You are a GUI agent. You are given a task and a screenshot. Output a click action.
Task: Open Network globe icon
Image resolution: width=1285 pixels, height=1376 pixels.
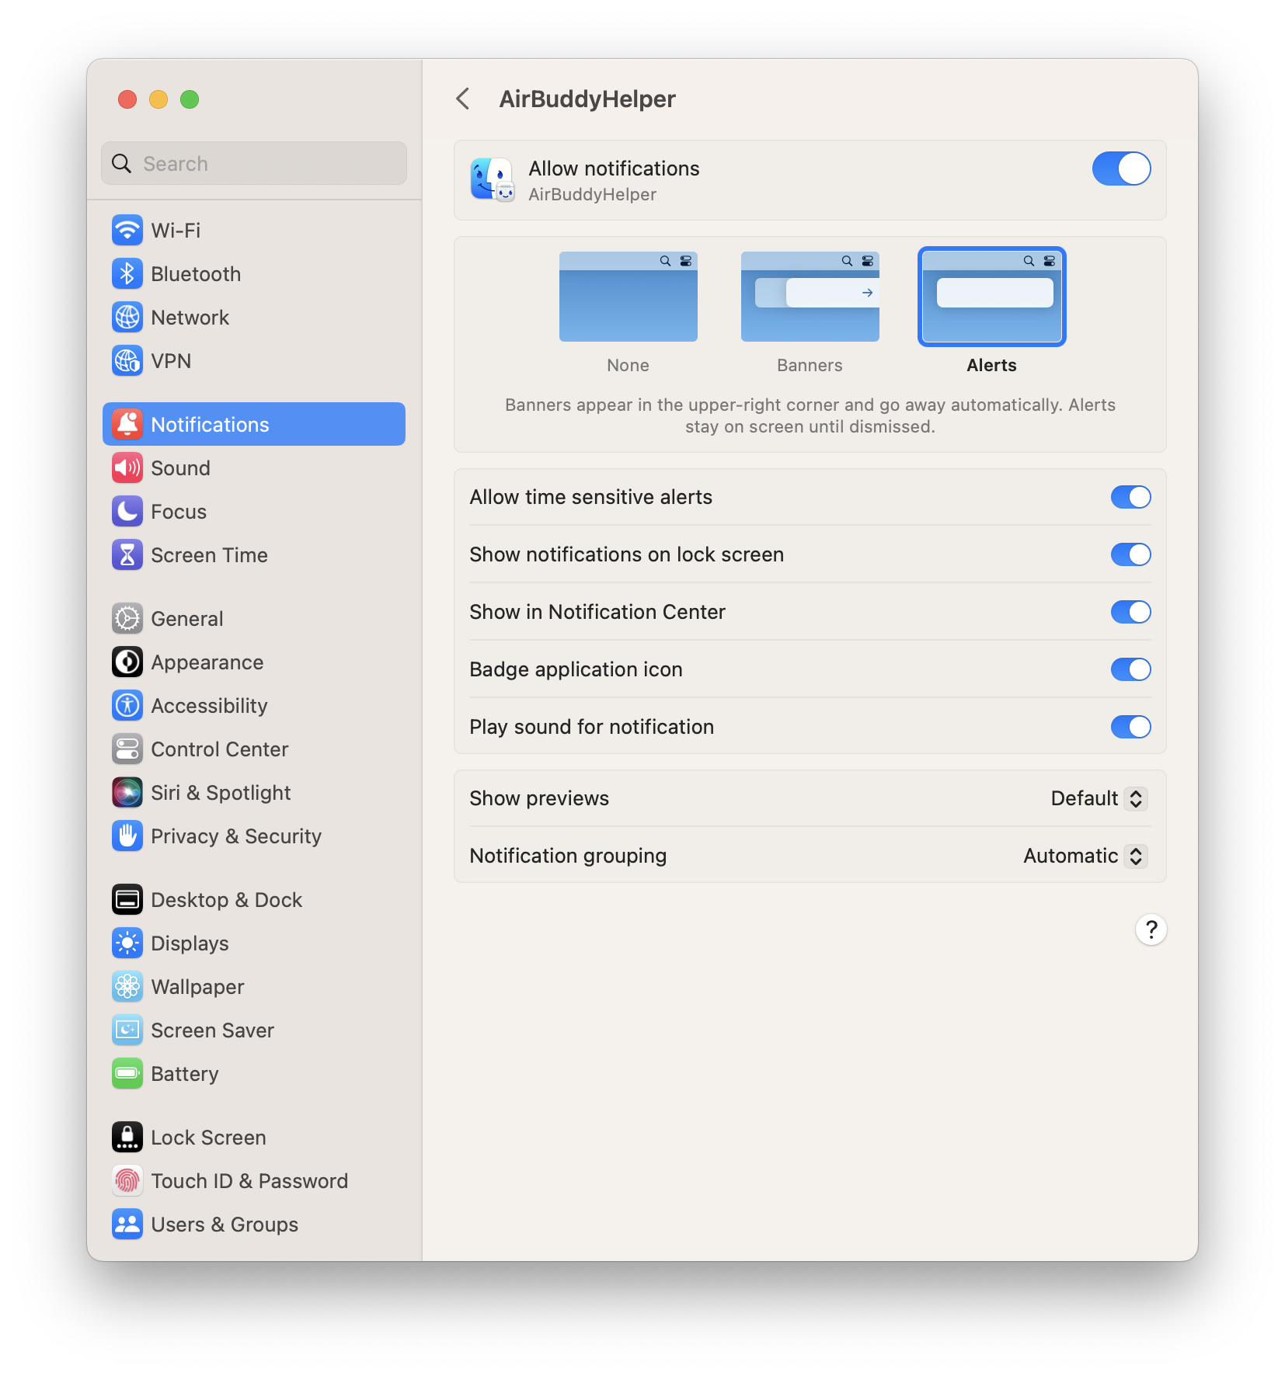point(127,317)
